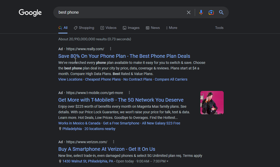Start voice search with microphone icon
This screenshot has width=280, height=167.
(x=201, y=12)
